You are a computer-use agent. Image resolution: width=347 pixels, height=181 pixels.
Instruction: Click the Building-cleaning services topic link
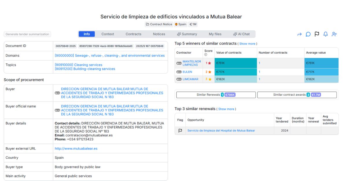click(85, 69)
